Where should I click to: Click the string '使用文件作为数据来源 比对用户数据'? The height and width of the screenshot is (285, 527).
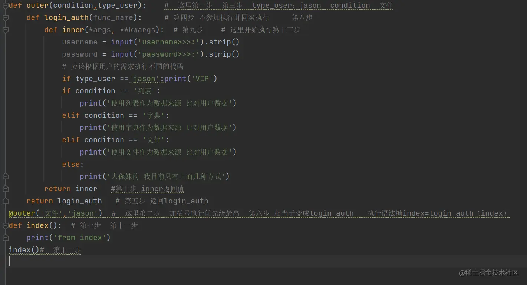click(x=169, y=152)
